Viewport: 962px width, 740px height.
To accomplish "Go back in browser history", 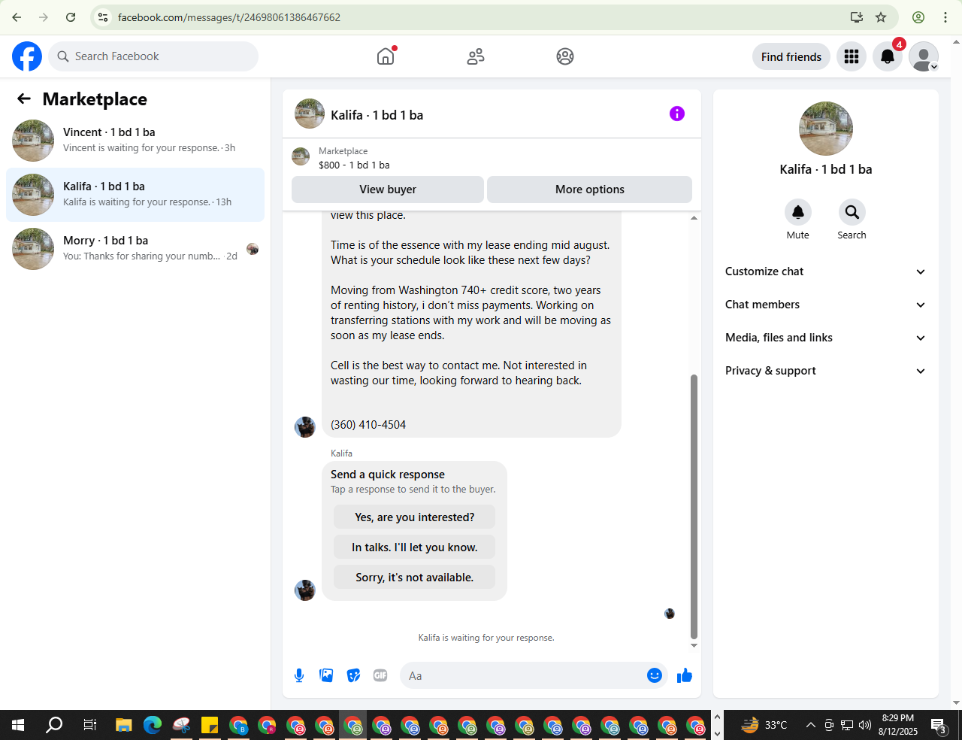I will 17,17.
